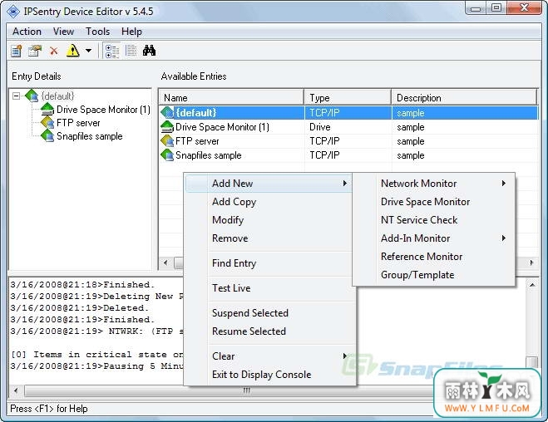
Task: Expand the Add-In Monitor submenu
Action: click(x=433, y=238)
